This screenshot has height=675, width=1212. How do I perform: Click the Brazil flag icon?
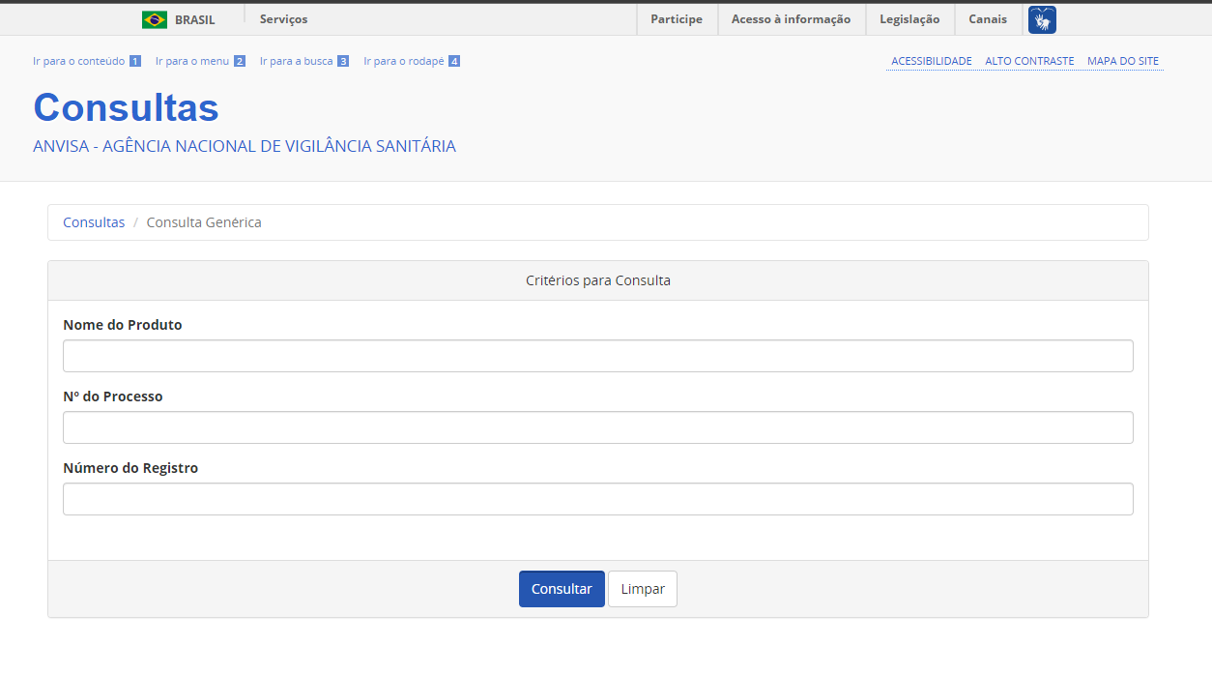[155, 19]
